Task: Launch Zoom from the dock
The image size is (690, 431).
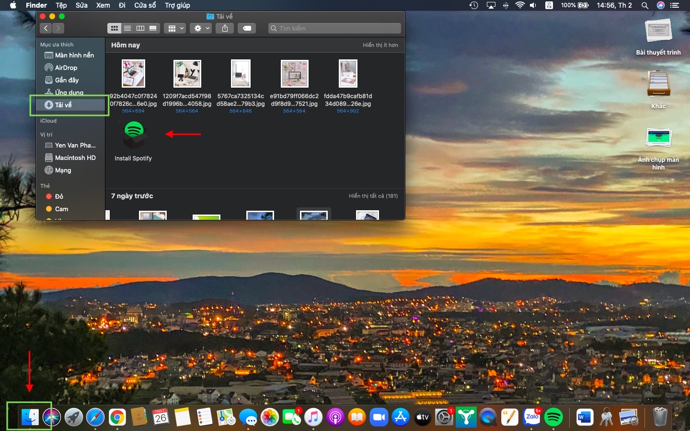Action: pyautogui.click(x=379, y=417)
